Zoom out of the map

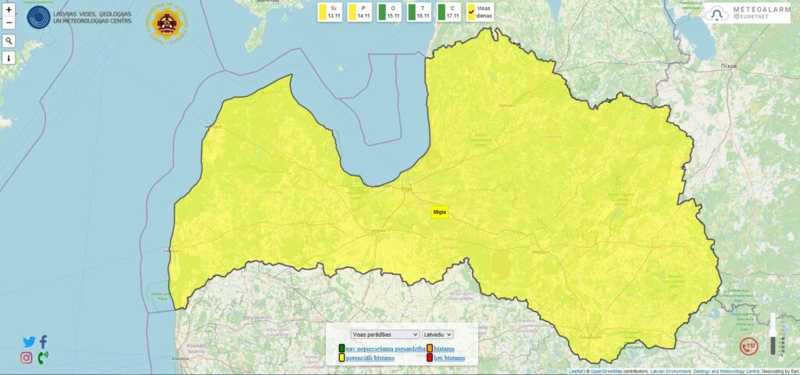(9, 23)
